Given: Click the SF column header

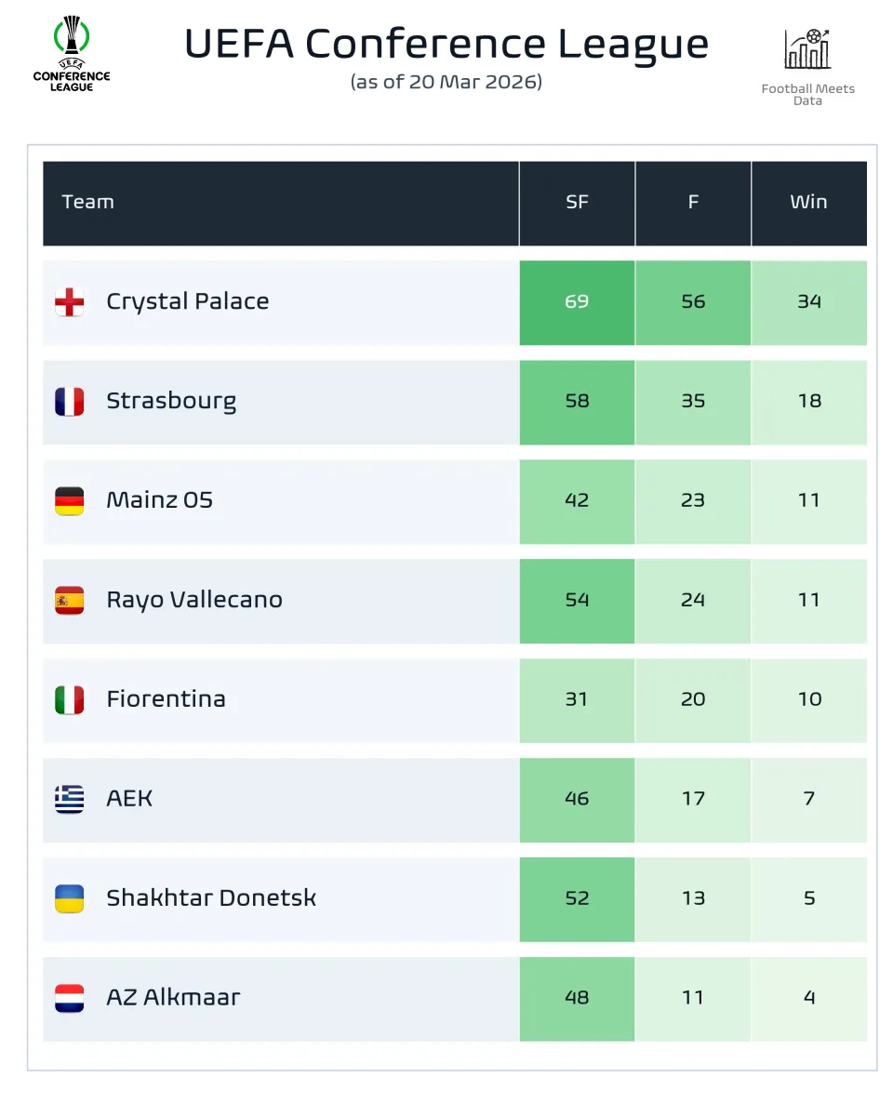Looking at the screenshot, I should tap(577, 203).
